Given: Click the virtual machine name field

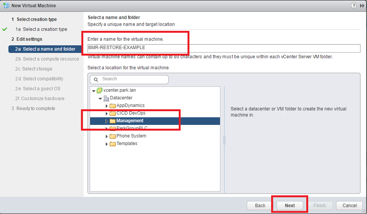Looking at the screenshot, I should (x=224, y=48).
